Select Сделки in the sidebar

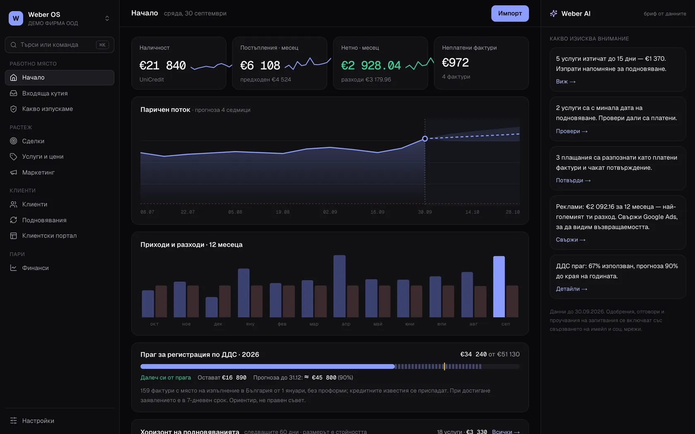tap(60, 141)
